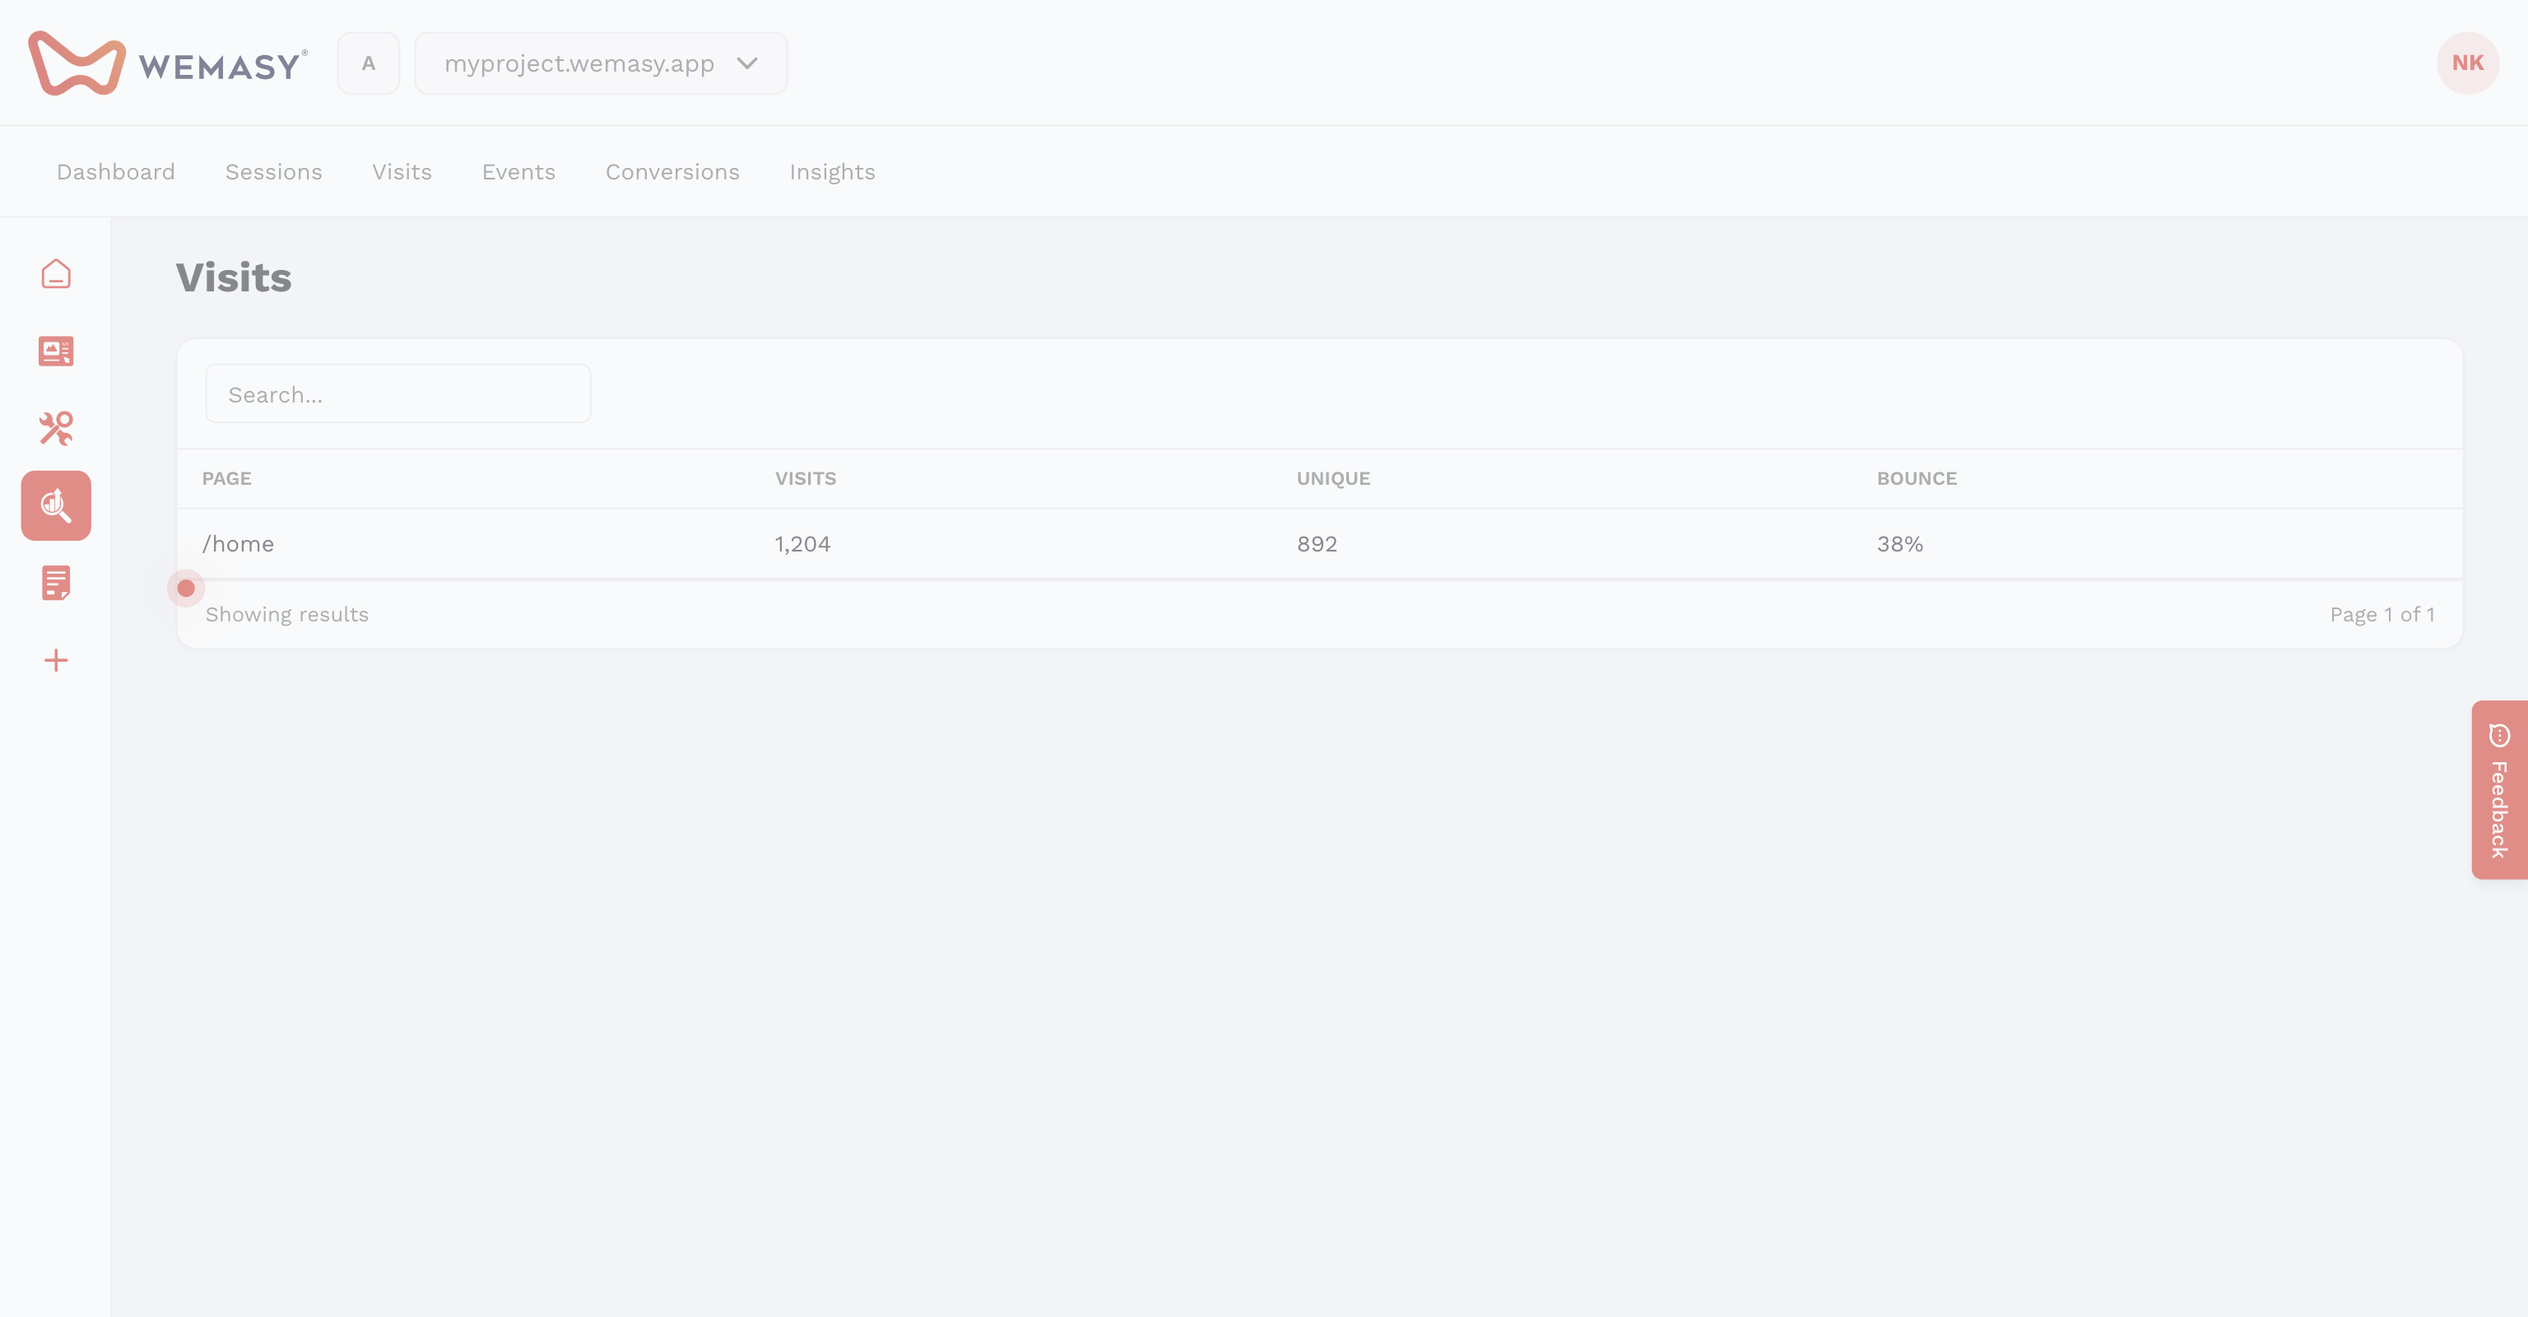2528x1317 pixels.
Task: Select the analytics magnifier sidebar icon
Action: click(x=56, y=505)
